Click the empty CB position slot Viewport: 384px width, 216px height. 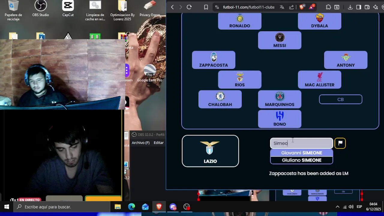click(x=340, y=99)
